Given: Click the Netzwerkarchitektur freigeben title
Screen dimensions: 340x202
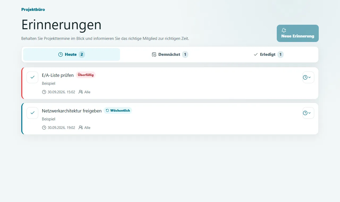Looking at the screenshot, I should (x=72, y=111).
